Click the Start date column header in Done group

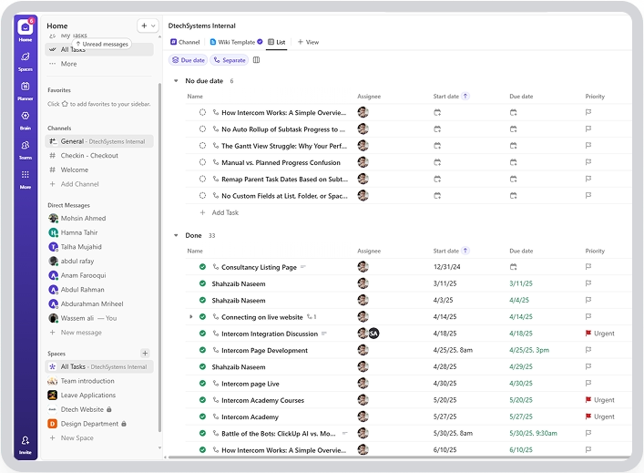coord(446,251)
